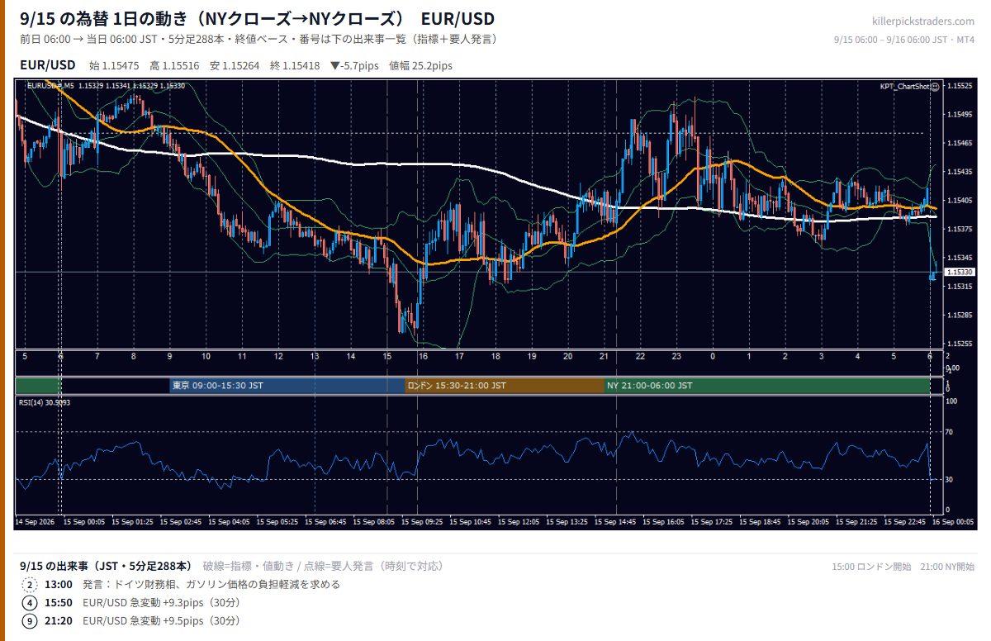
Task: Click the 15 Sep 14:45 time label
Action: (x=616, y=522)
